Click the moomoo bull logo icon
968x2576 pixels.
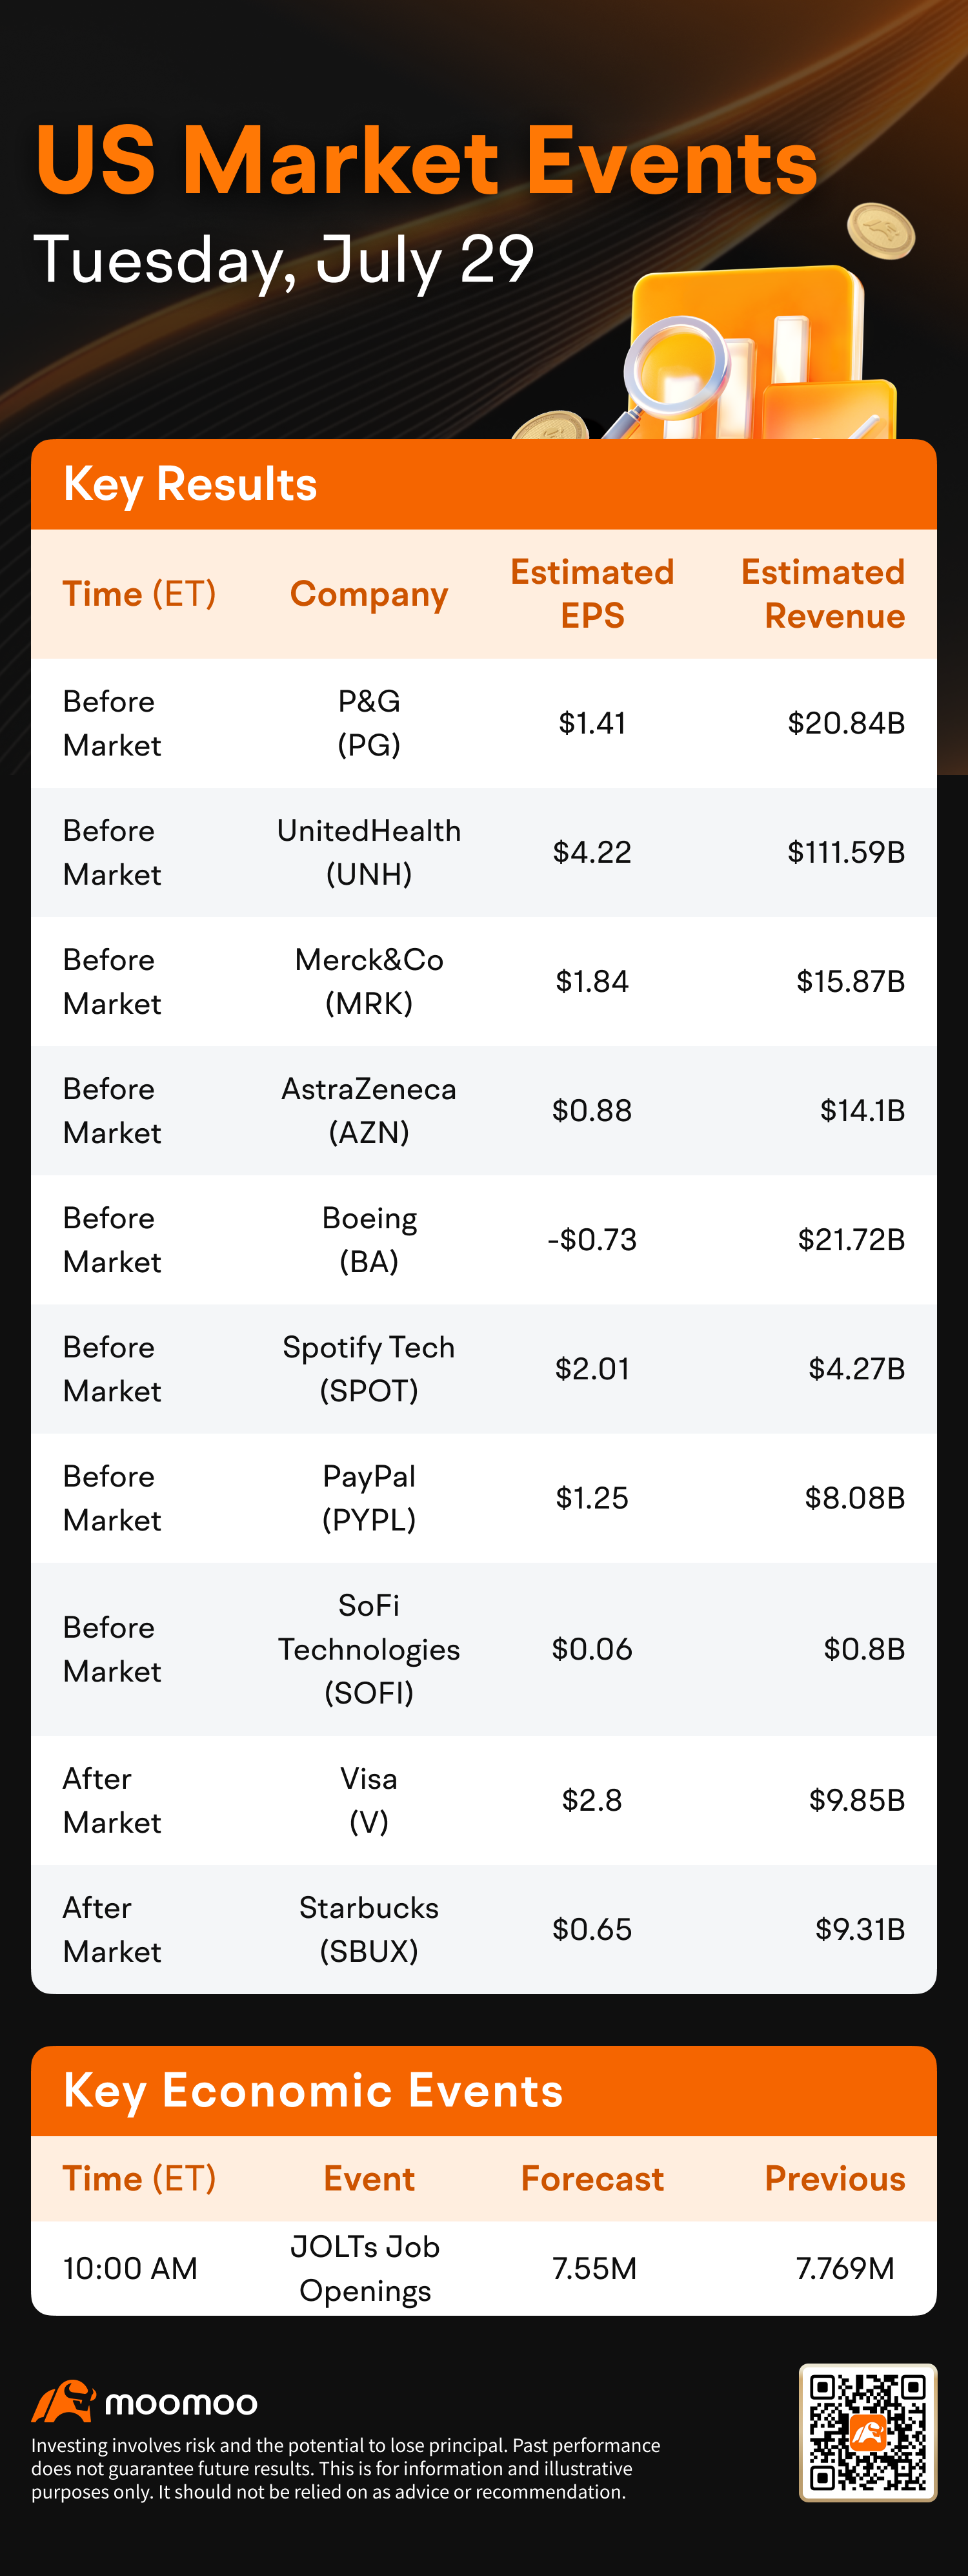[63, 2400]
